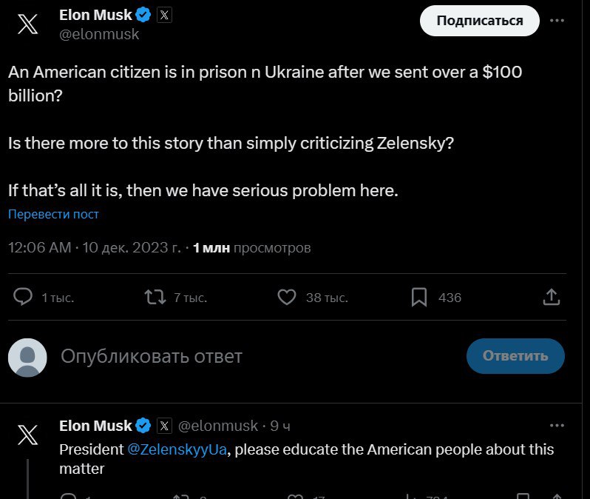Click the gray user avatar beside the reply box
This screenshot has height=499, width=590.
pyautogui.click(x=27, y=356)
